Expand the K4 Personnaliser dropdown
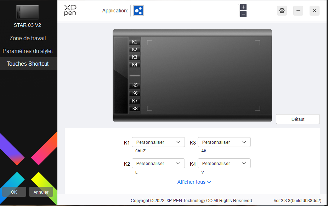The width and height of the screenshot is (328, 206). [x=224, y=163]
